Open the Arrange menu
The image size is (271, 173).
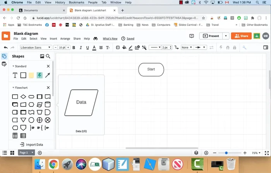point(65,39)
